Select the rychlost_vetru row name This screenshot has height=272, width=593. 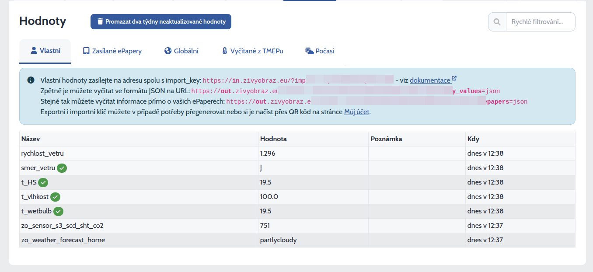(x=42, y=153)
